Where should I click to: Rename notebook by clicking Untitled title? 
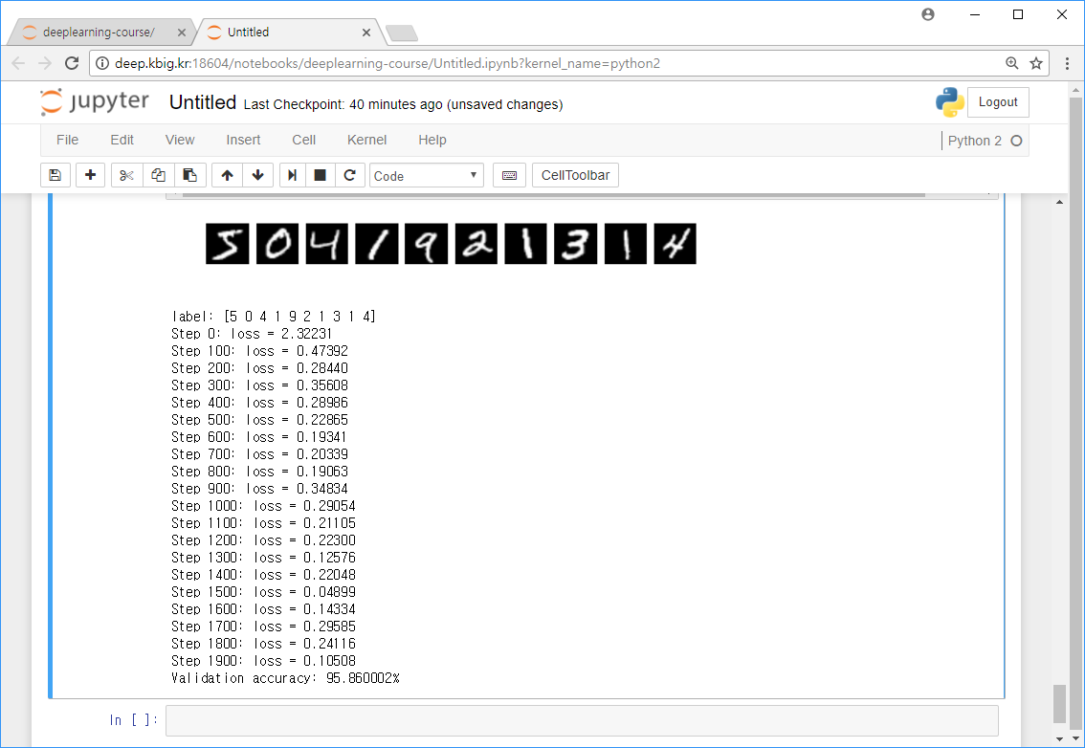click(x=203, y=102)
